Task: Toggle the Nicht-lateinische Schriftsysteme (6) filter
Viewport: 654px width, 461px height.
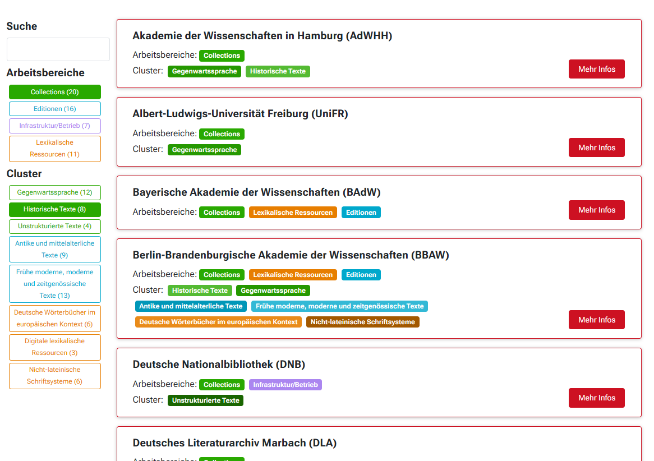Action: coord(54,375)
